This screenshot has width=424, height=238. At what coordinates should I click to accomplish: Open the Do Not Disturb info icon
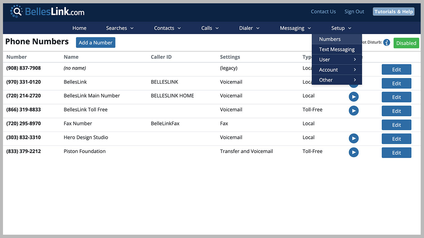point(387,43)
